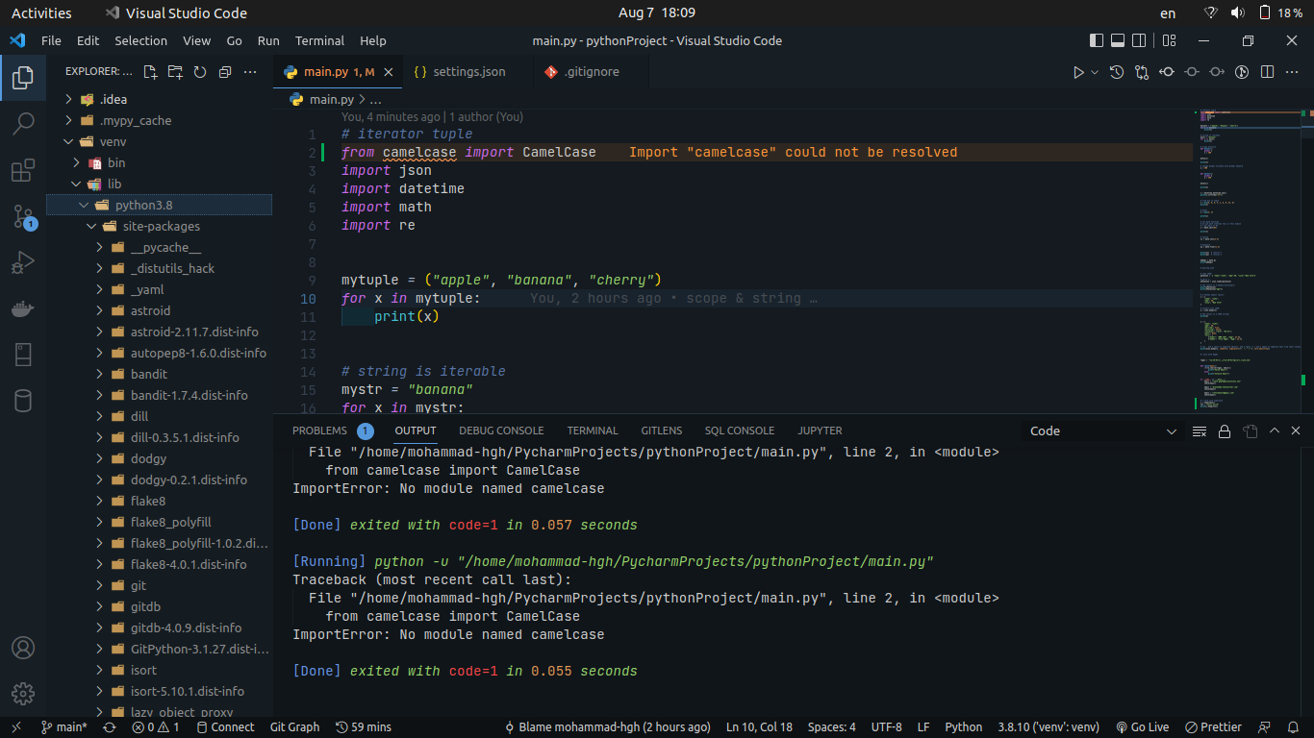Click the en keyboard layout indicator
The image size is (1314, 738).
pos(1168,12)
